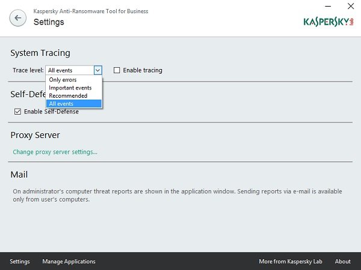Go to Manage Applications
Viewport: 361px width, 270px height.
pos(69,262)
